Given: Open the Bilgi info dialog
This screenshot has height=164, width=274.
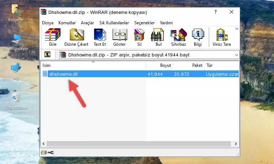Looking at the screenshot, I should click(198, 37).
